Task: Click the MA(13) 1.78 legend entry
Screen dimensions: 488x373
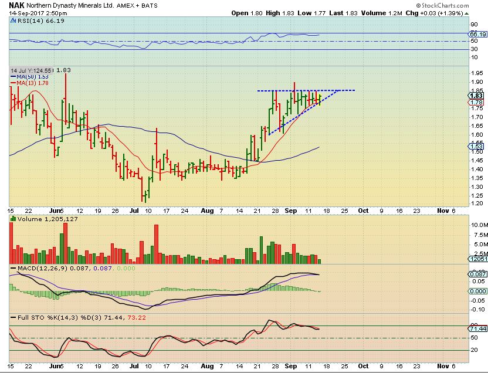Action: click(30, 83)
